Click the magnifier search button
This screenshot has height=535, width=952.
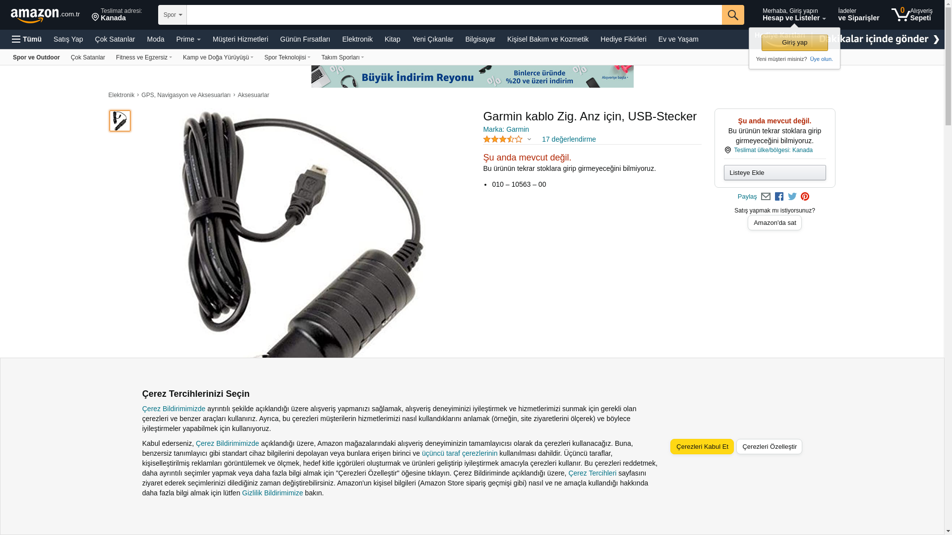tap(733, 15)
